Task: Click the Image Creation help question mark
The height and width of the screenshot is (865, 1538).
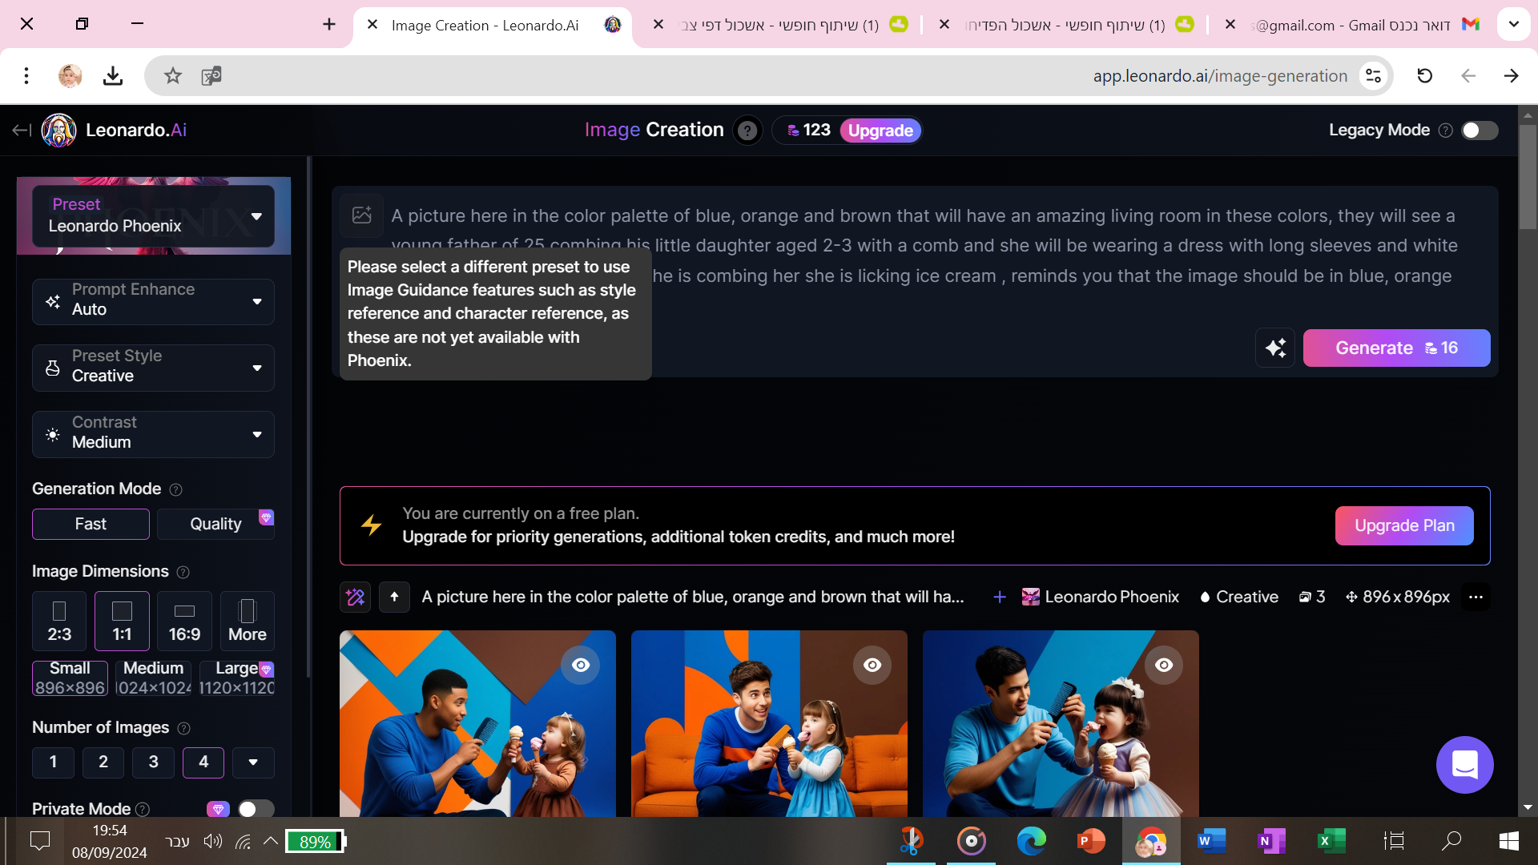Action: coord(747,131)
